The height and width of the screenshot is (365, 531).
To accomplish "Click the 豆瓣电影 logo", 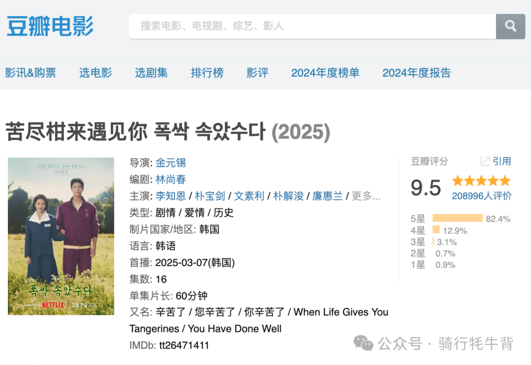I will [50, 26].
